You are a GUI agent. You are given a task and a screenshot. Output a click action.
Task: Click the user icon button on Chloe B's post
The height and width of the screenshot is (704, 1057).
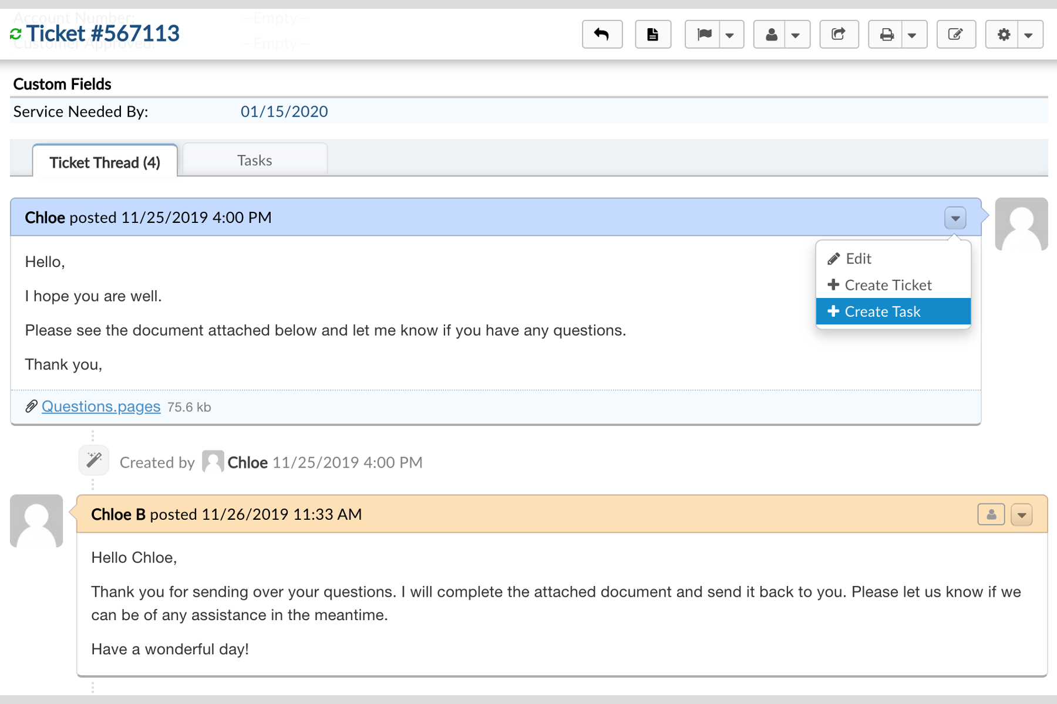(x=991, y=515)
